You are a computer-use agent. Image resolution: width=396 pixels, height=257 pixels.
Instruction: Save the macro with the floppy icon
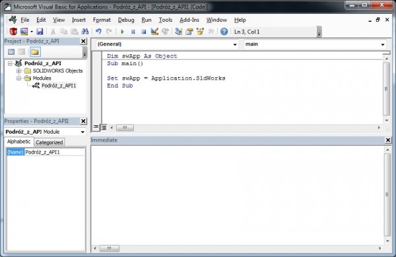point(40,32)
